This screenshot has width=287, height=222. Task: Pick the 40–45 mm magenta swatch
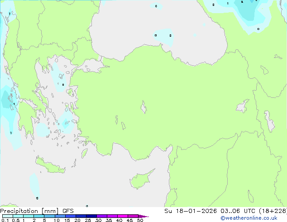click(x=123, y=216)
